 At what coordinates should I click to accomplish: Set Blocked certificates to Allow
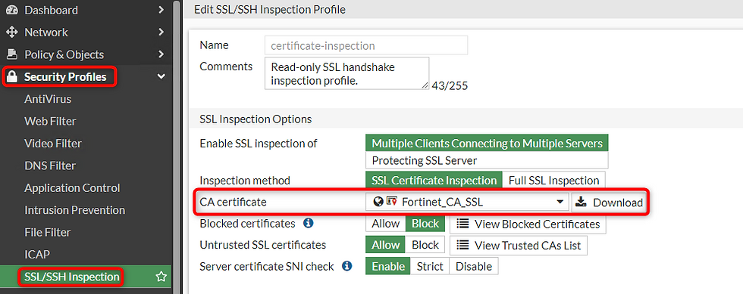pos(386,224)
